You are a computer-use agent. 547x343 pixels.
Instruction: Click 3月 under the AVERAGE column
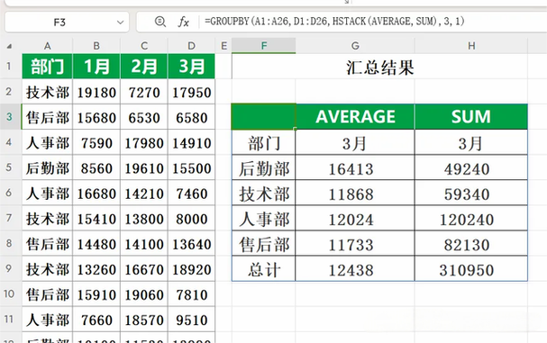tap(355, 143)
